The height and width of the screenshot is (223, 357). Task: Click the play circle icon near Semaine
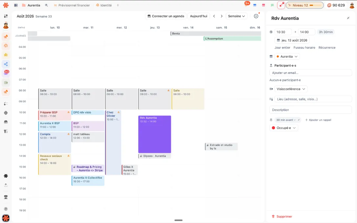[256, 16]
